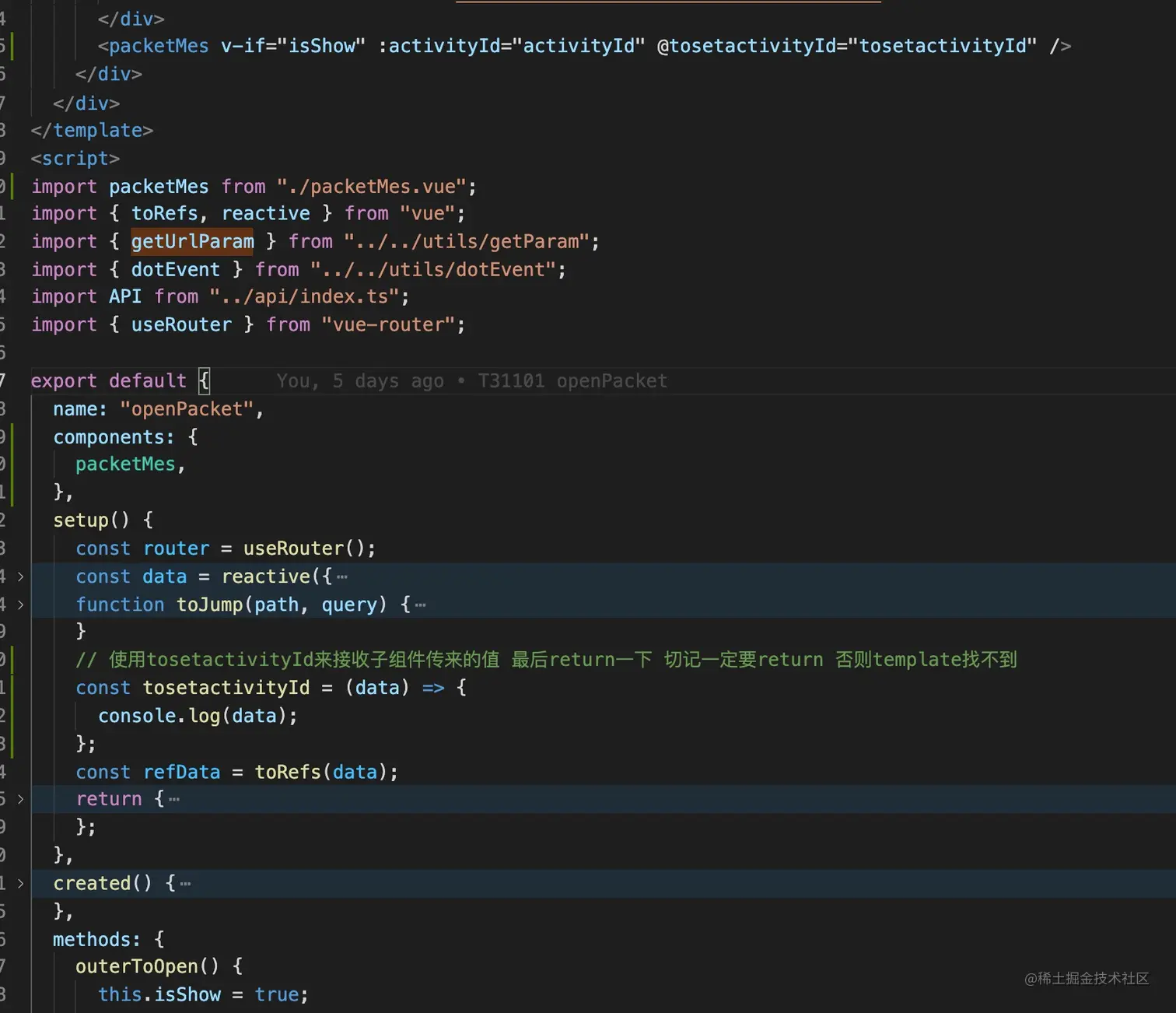Unfold the 'created() {' block using its gutter chevron

click(x=20, y=884)
